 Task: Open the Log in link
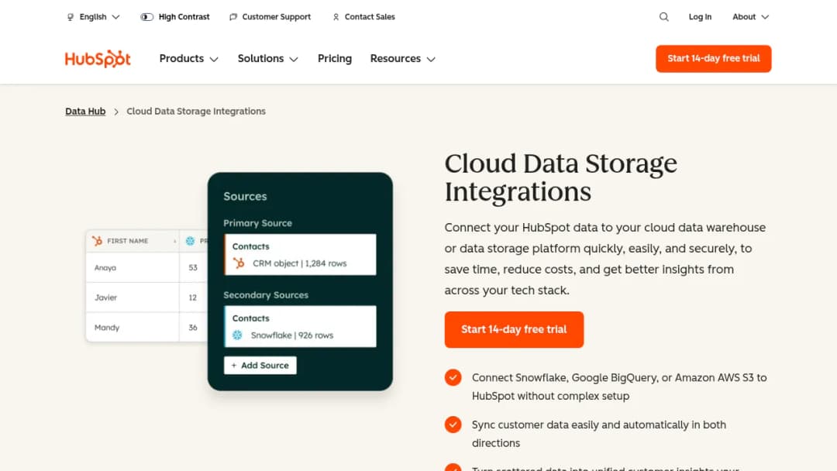[700, 17]
